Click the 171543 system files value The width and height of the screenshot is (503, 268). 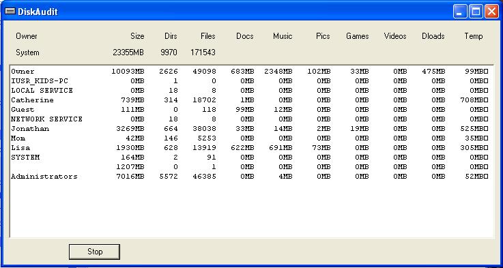pyautogui.click(x=203, y=53)
